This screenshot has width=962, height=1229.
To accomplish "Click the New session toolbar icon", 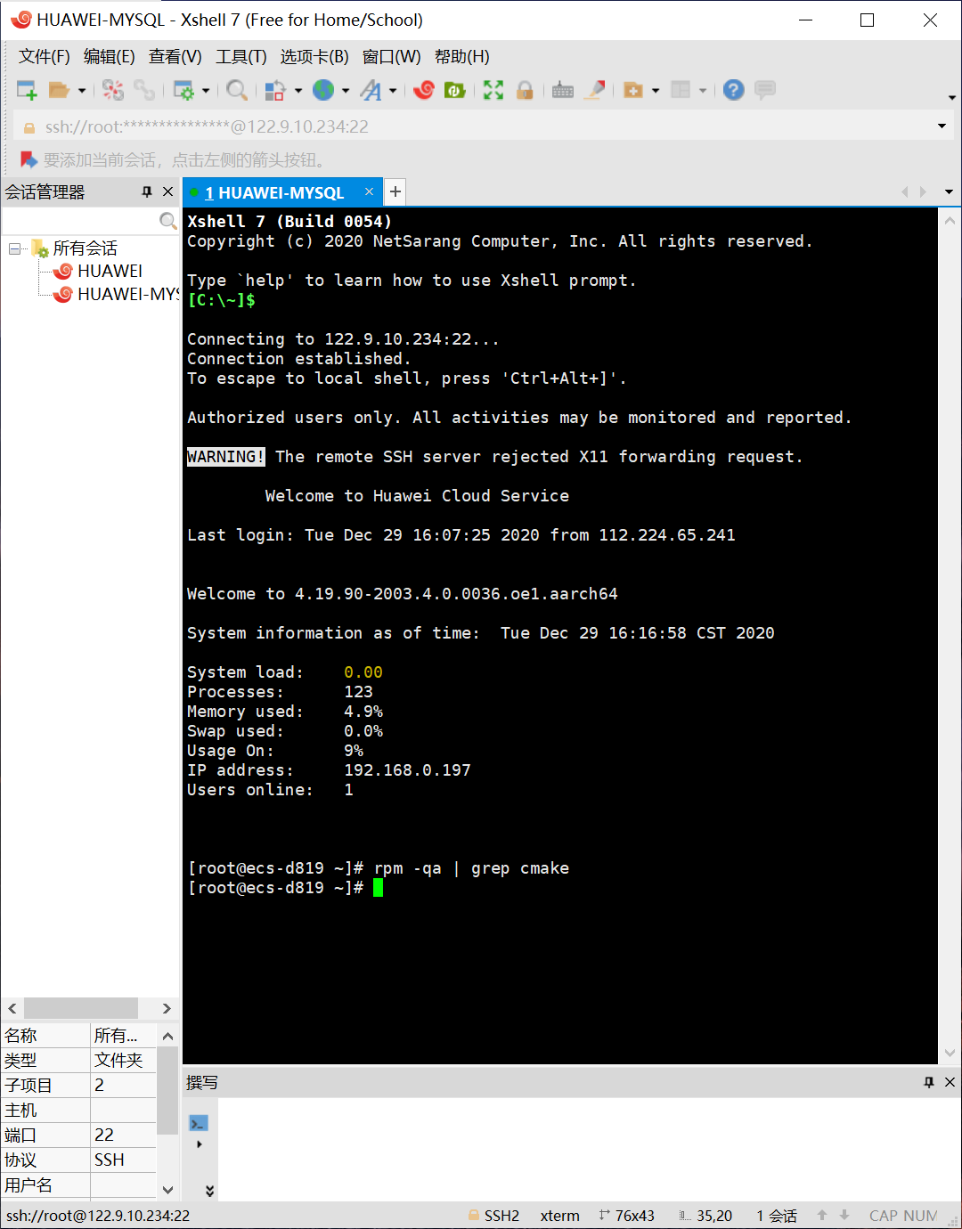I will point(27,90).
